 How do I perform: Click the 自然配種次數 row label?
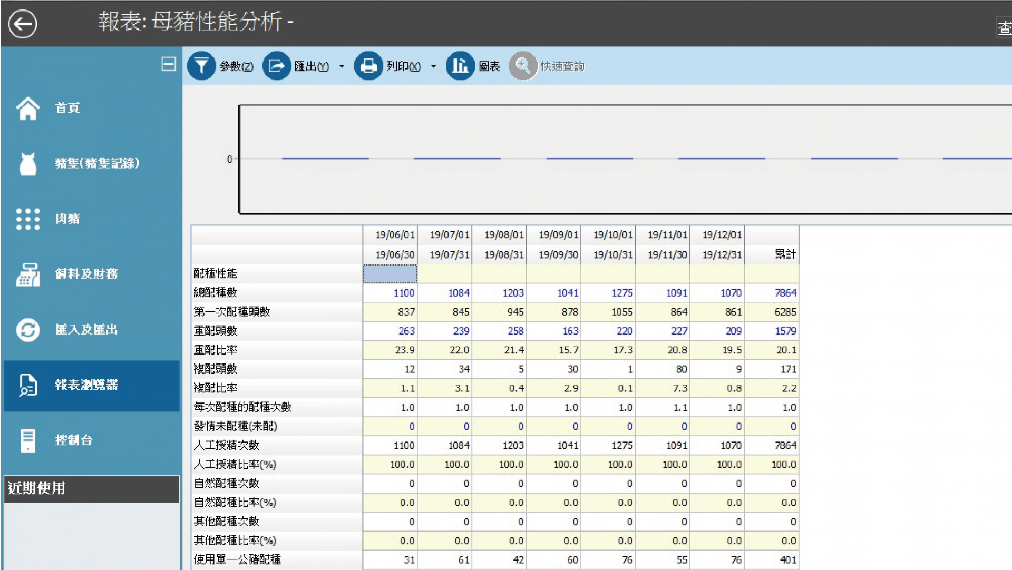click(227, 483)
